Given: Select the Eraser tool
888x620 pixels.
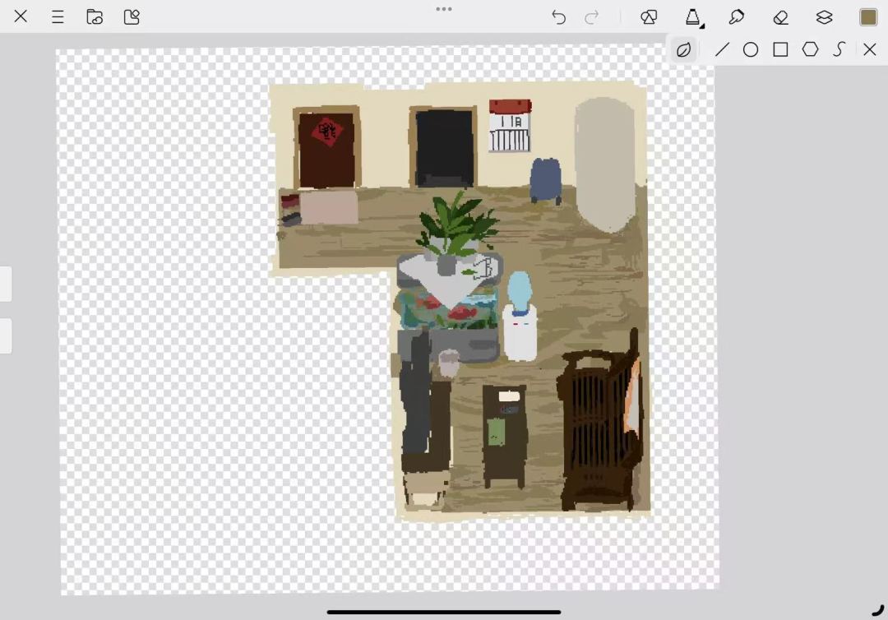Looking at the screenshot, I should click(x=780, y=17).
